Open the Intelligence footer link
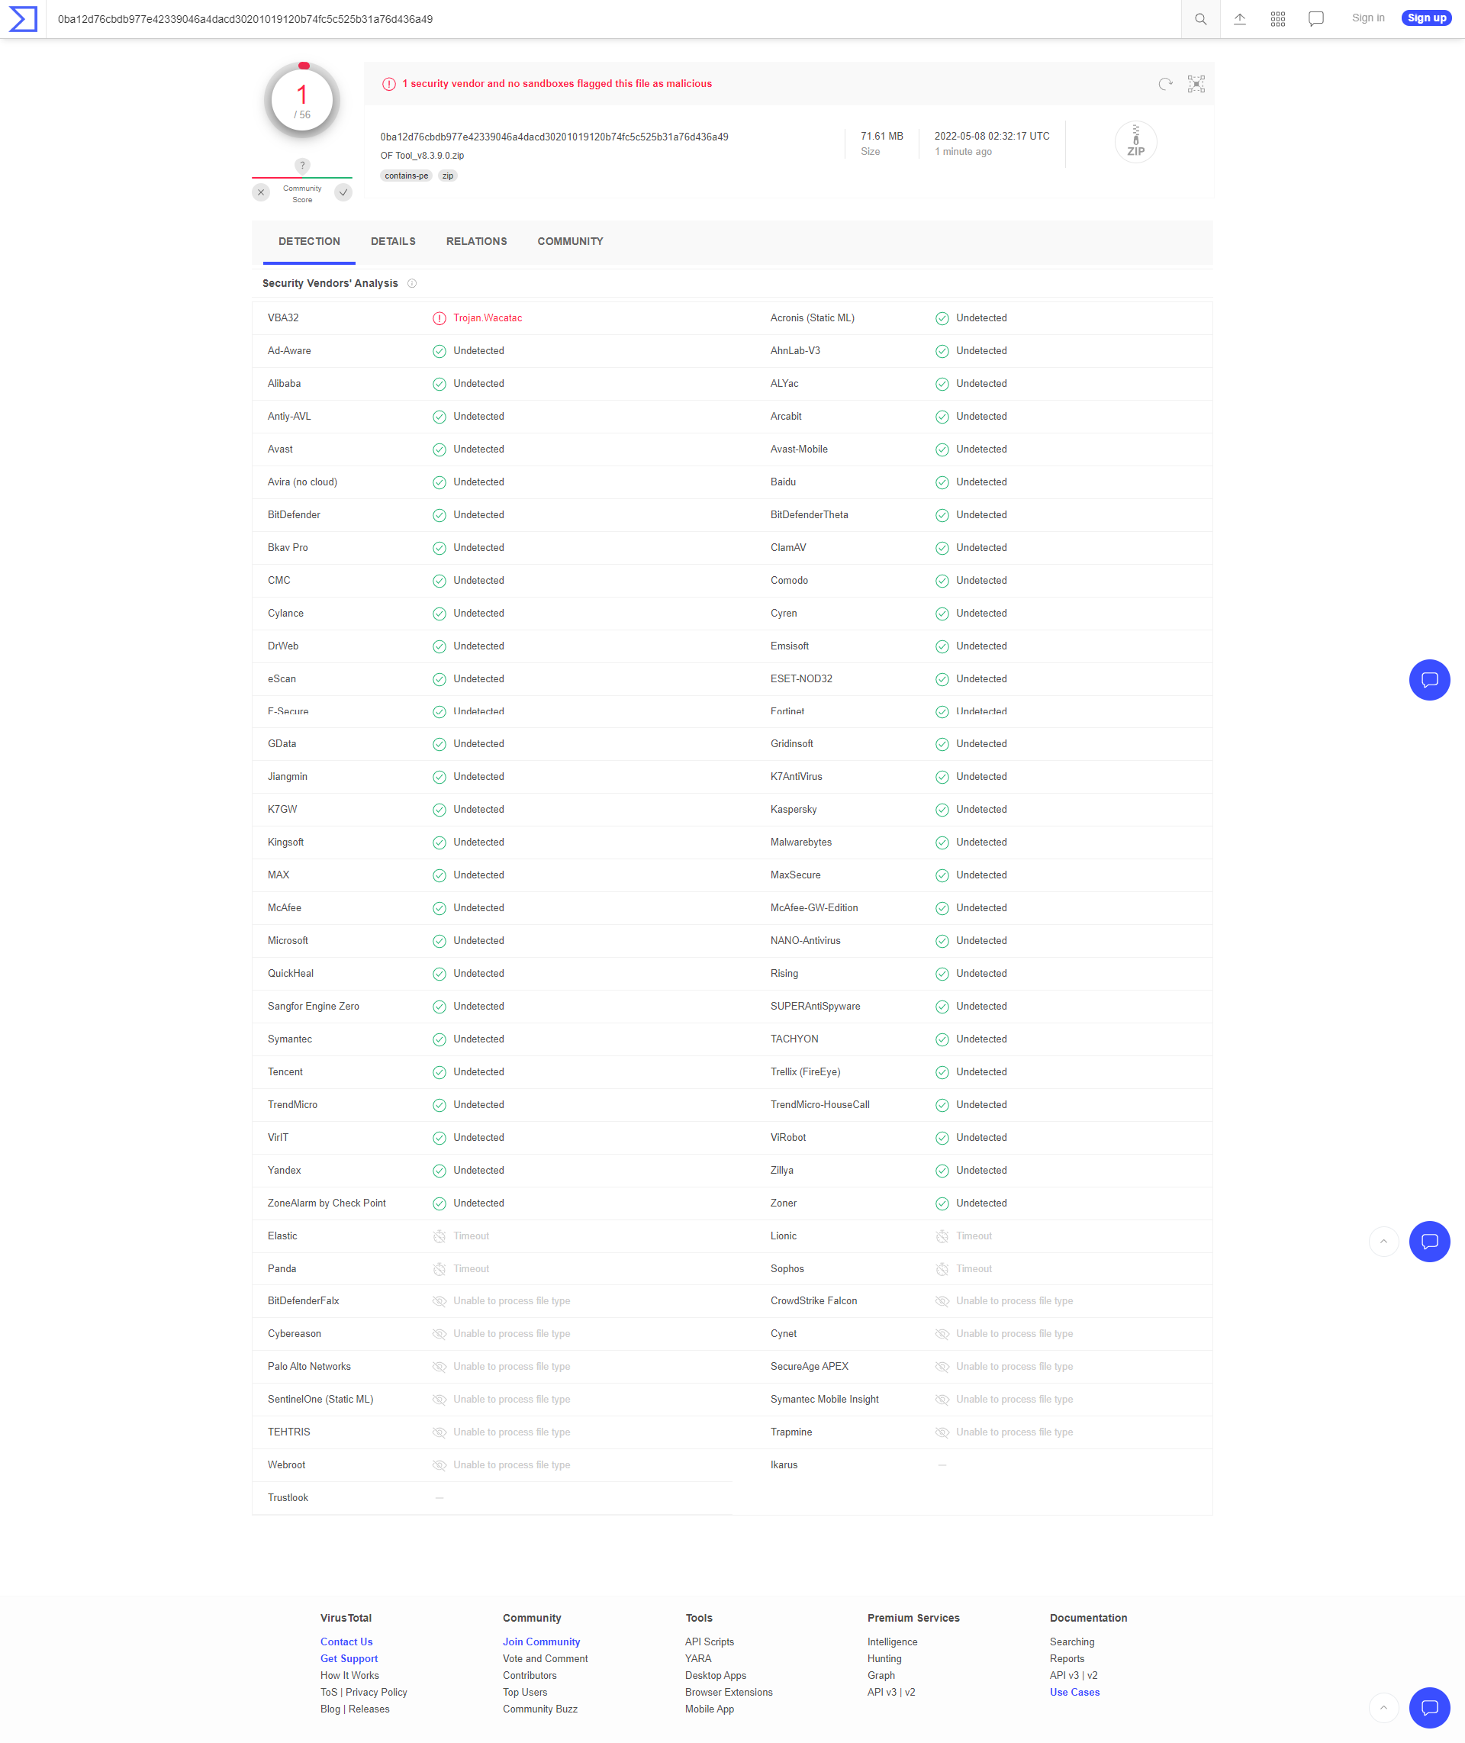This screenshot has height=1743, width=1465. [x=892, y=1642]
